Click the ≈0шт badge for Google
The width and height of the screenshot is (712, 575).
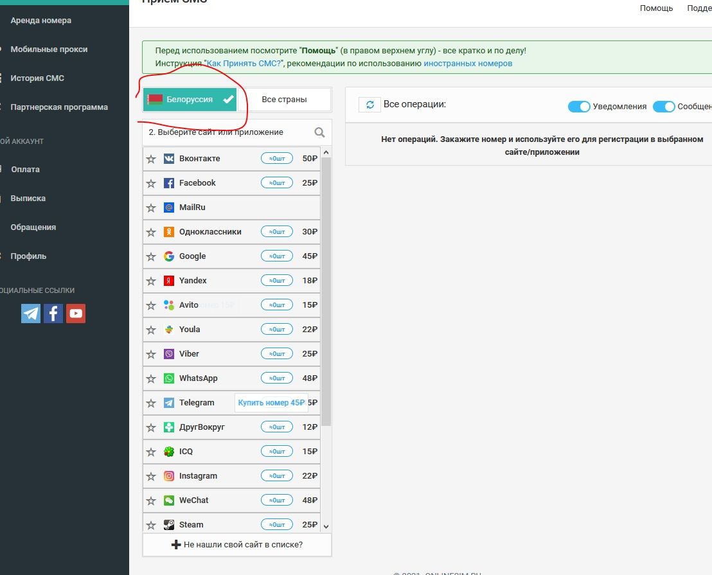(x=276, y=256)
